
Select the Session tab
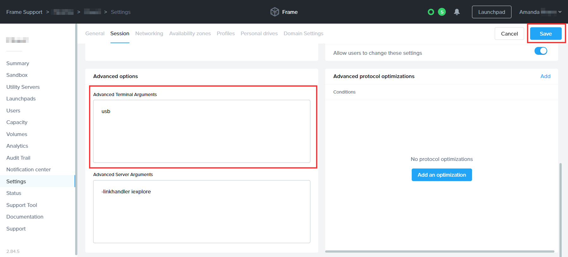click(120, 33)
